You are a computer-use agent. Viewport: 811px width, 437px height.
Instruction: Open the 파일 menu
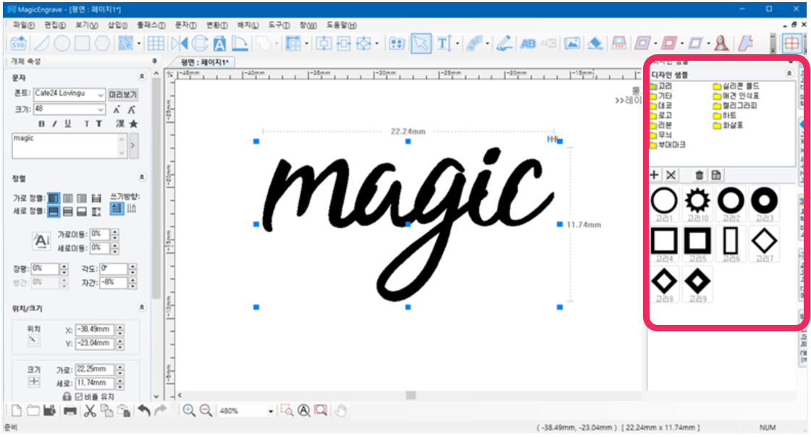(24, 25)
